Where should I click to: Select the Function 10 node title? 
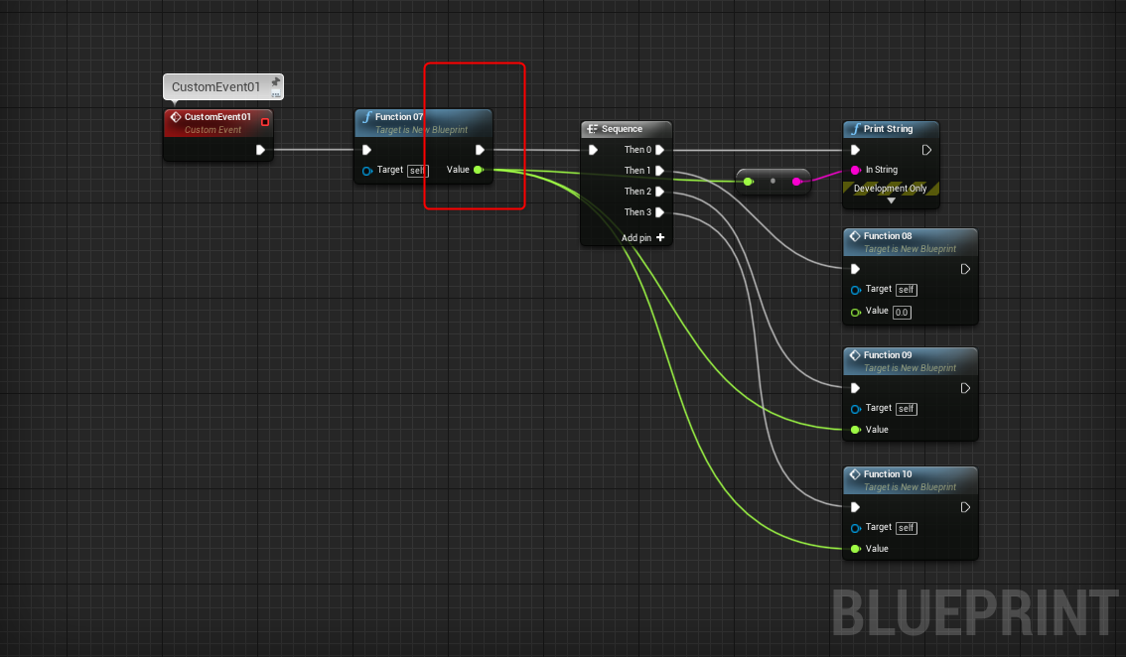(888, 474)
